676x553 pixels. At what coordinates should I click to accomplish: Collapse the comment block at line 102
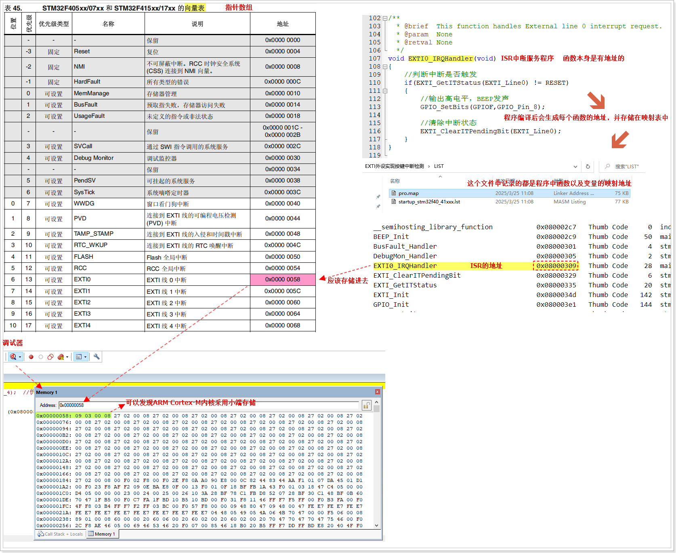point(385,18)
